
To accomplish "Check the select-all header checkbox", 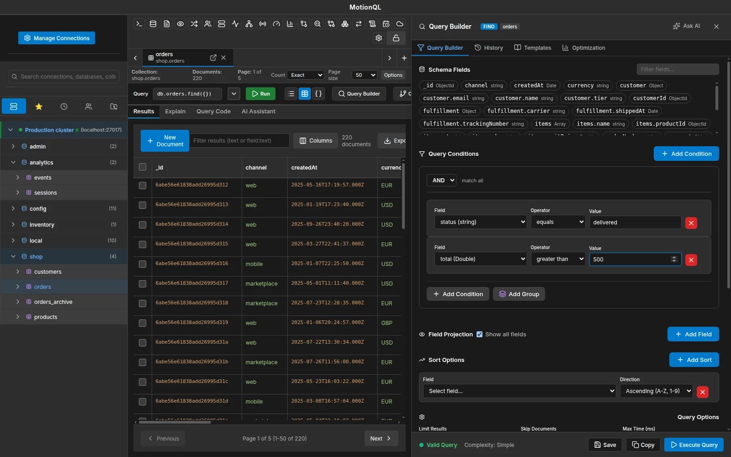I will tap(143, 167).
